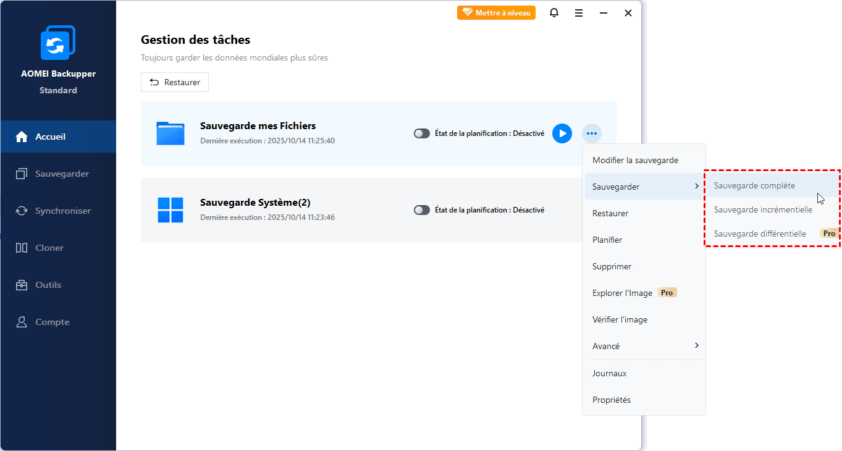
Task: Click the Sauvegarde mes Fichiers folder icon
Action: [171, 133]
